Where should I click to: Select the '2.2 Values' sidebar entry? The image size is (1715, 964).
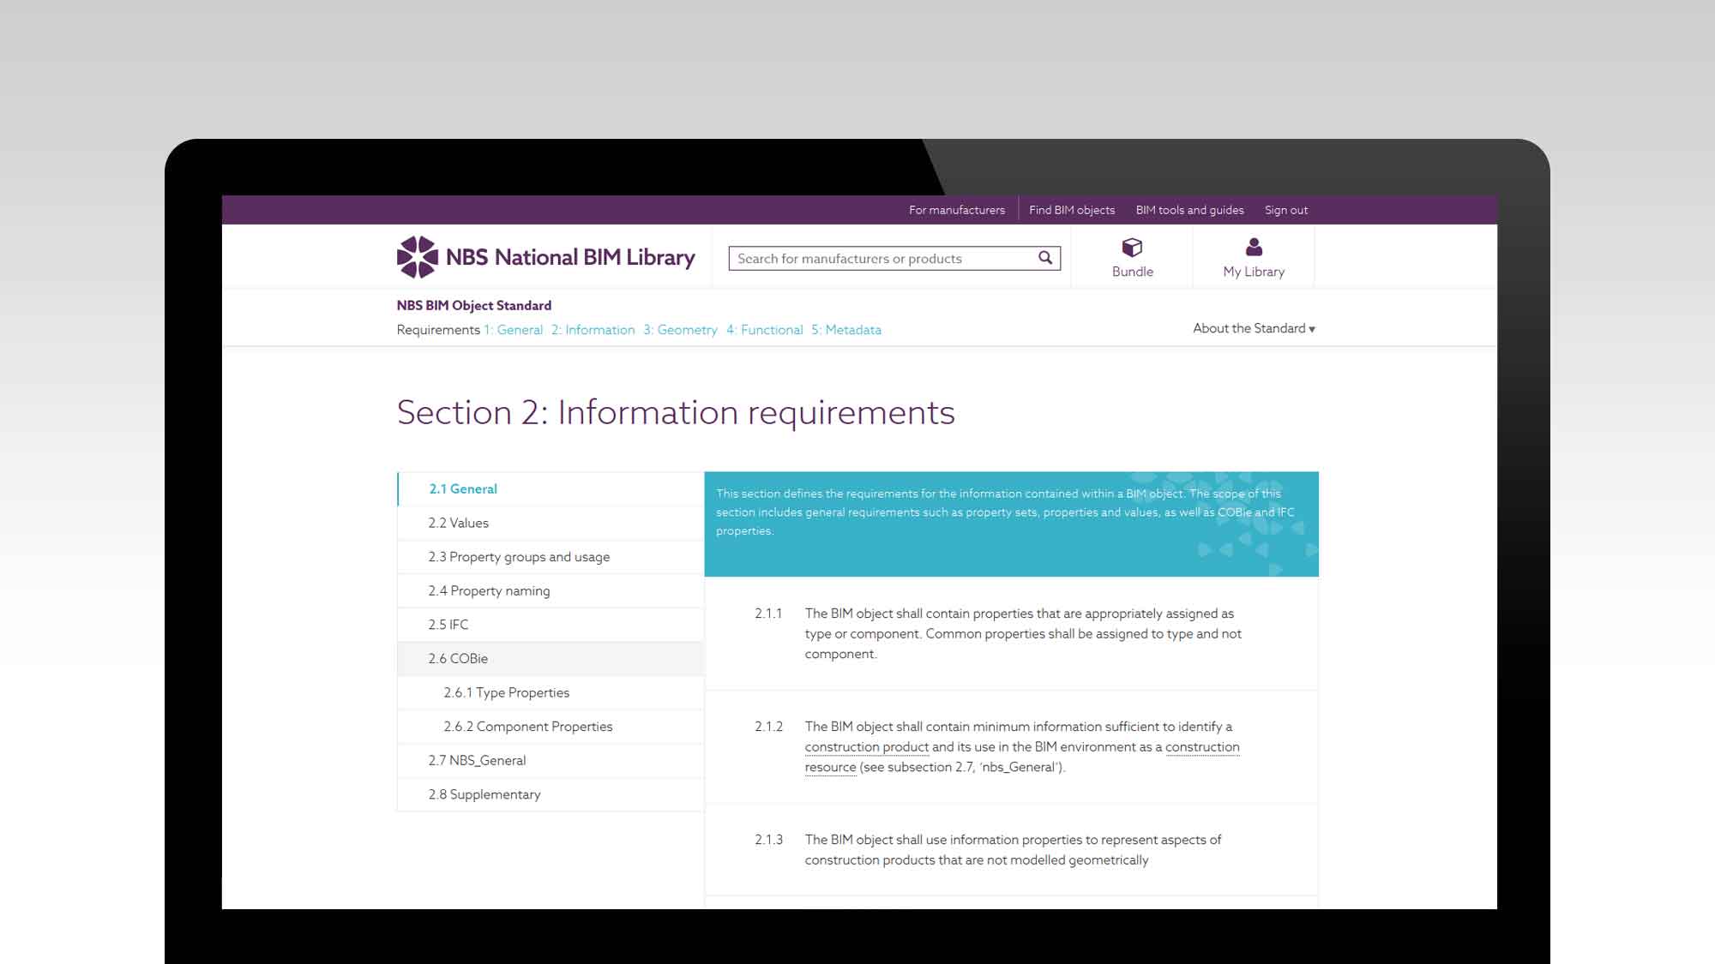pos(458,523)
